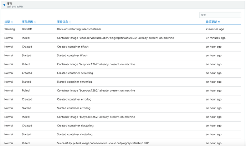The width and height of the screenshot is (246, 146).
Task: Select 'Started container clusterlog' message
Action: pos(75,134)
